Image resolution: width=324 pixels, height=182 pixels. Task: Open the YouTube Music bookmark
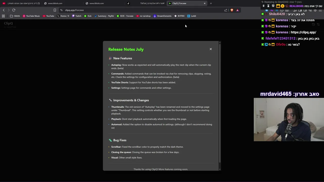click(x=31, y=16)
